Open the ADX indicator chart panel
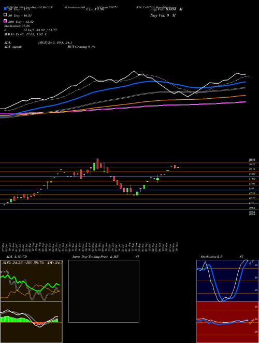This screenshot has height=343, width=259. [x=31, y=281]
